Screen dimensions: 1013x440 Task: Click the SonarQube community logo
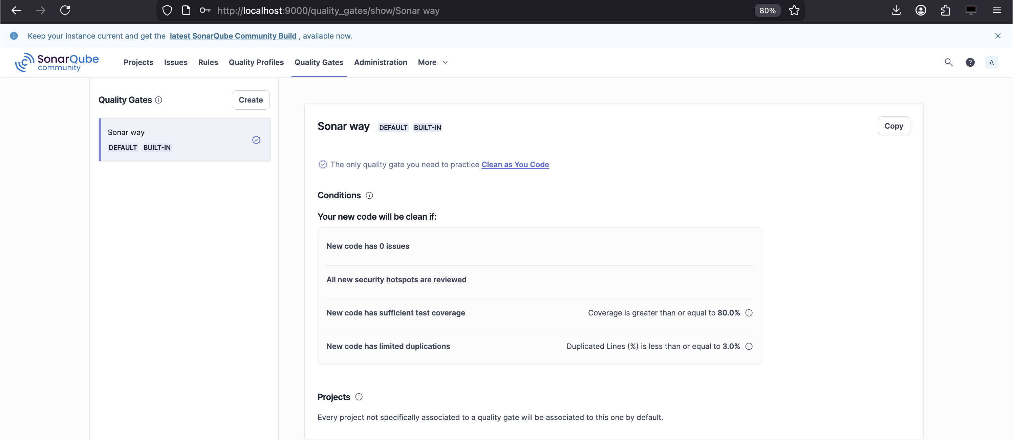pos(57,62)
